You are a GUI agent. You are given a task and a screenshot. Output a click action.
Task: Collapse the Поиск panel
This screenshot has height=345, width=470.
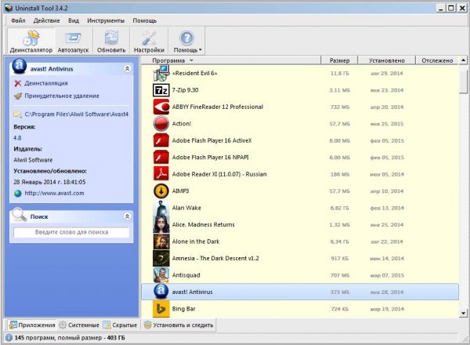[x=127, y=216]
